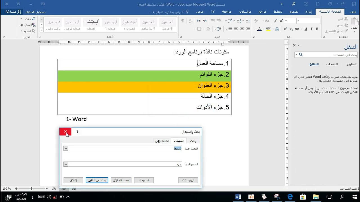
Task: Open the بحث (Find) tab in the dialog
Action: (193, 141)
